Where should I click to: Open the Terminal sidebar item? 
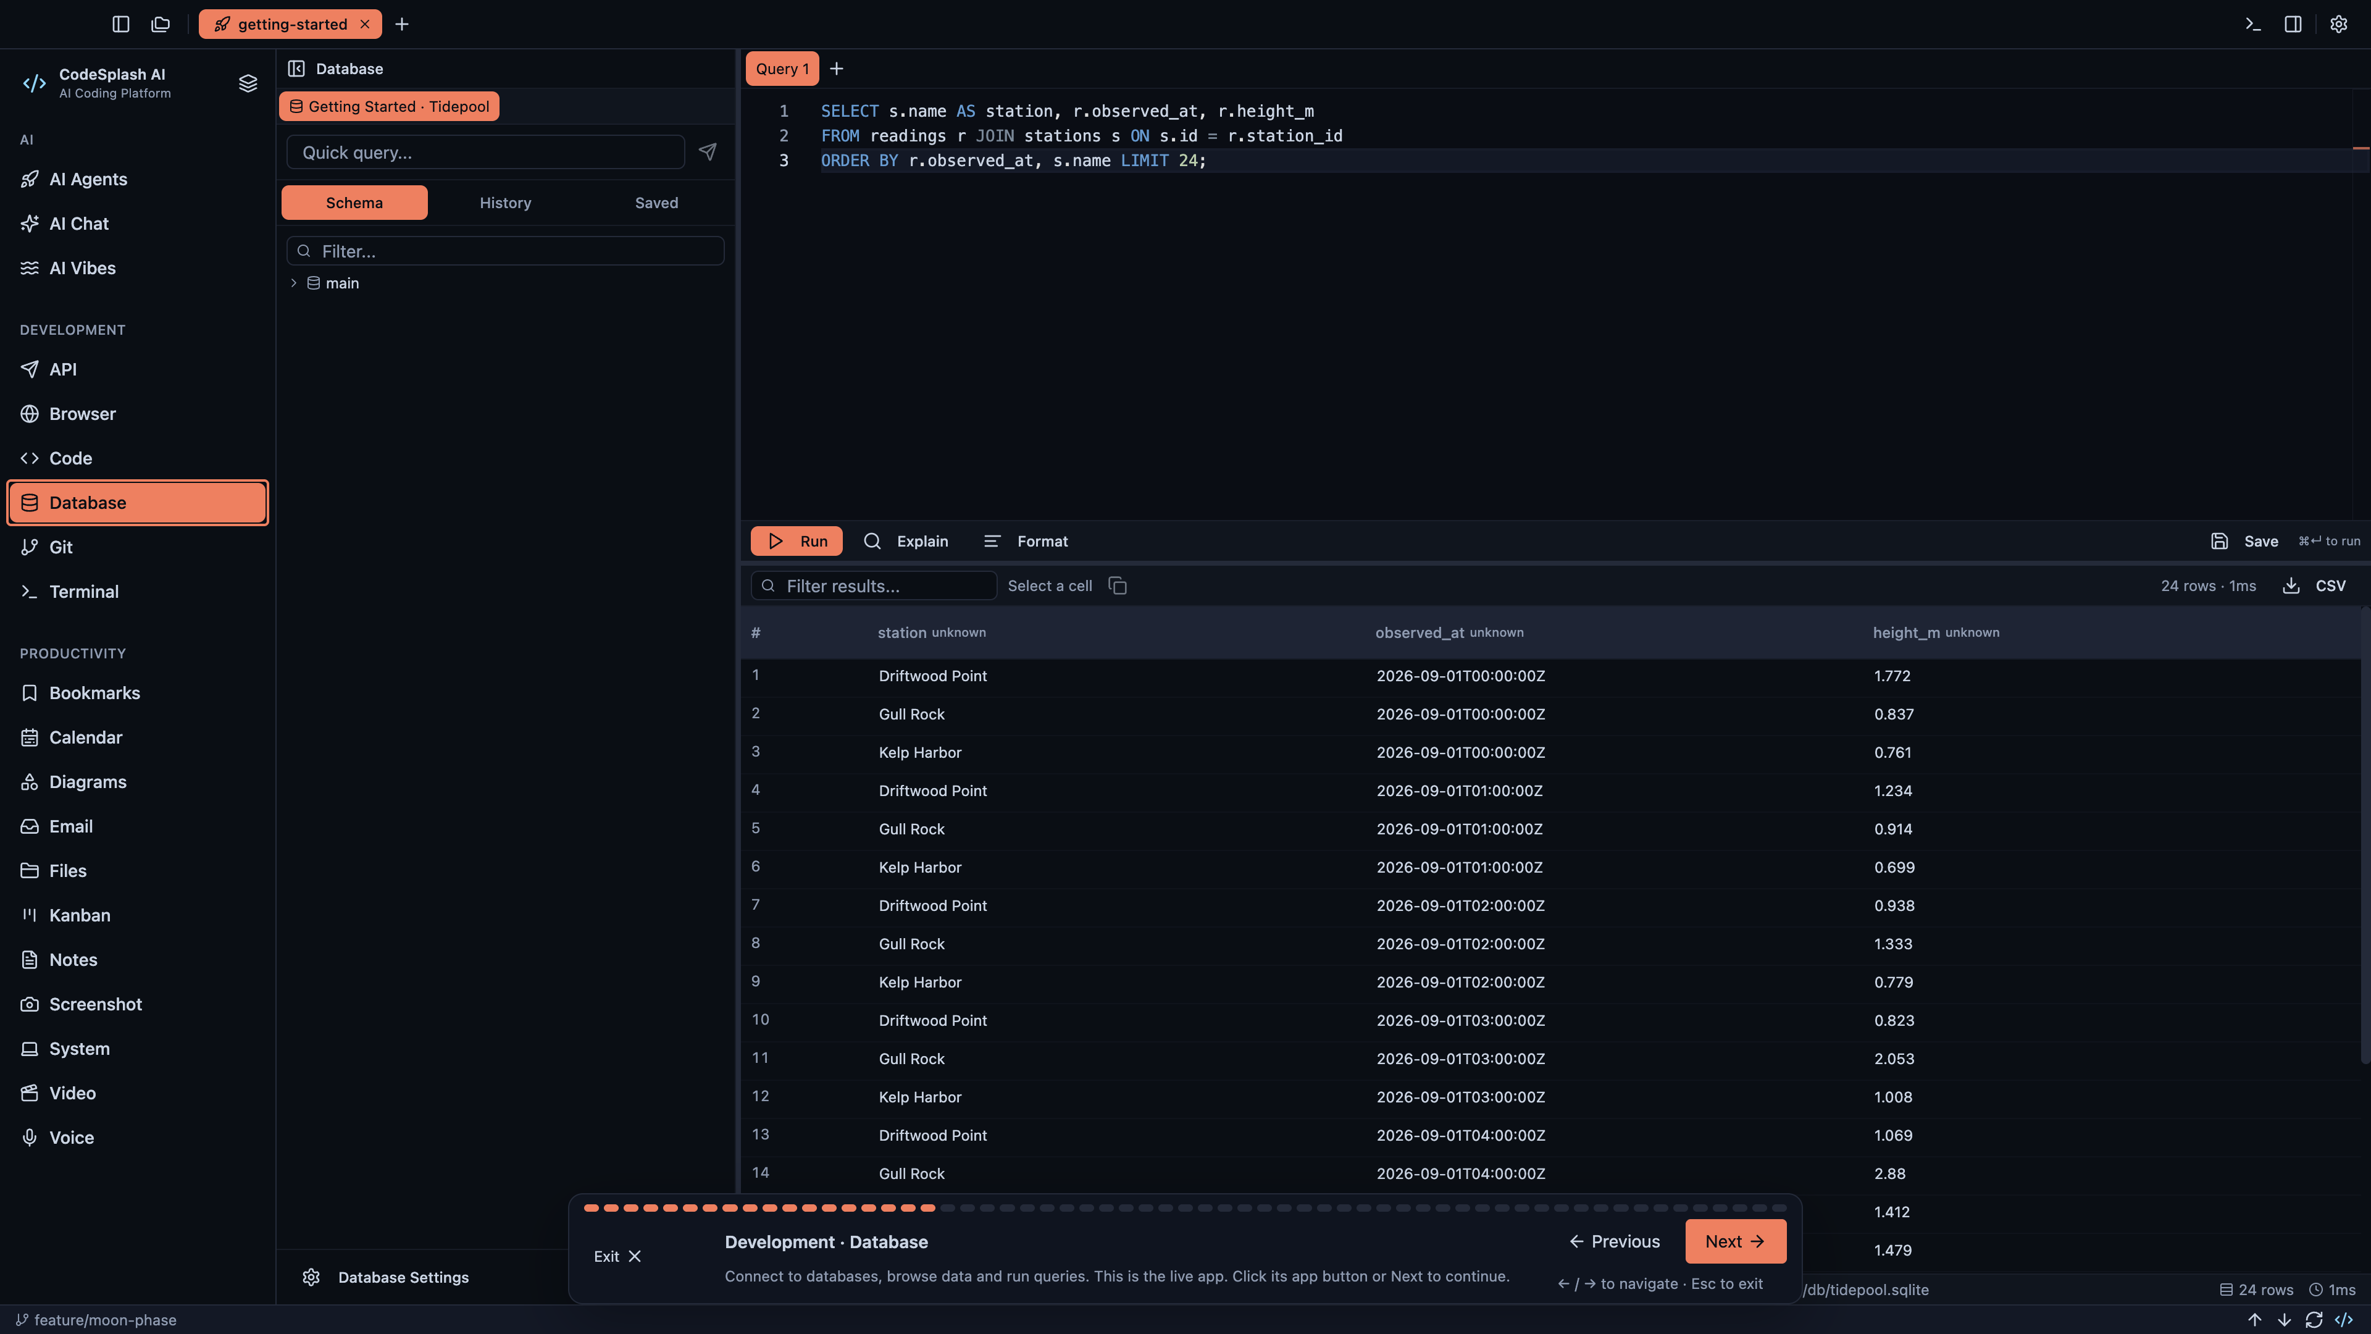138,591
